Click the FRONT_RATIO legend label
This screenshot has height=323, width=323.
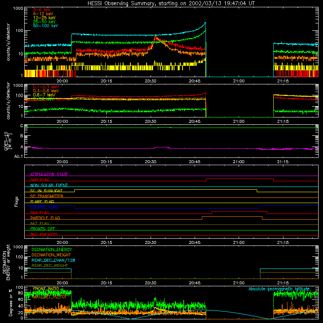tap(46, 289)
